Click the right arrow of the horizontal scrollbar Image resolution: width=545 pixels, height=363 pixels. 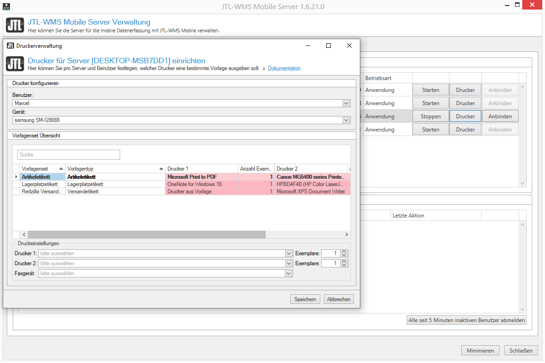tap(347, 234)
